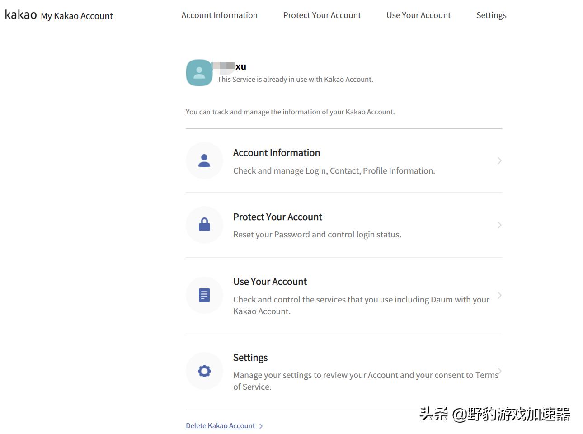Viewport: 583px width, 434px height.
Task: Click the arrow next to Delete Kakao Account
Action: tap(261, 425)
